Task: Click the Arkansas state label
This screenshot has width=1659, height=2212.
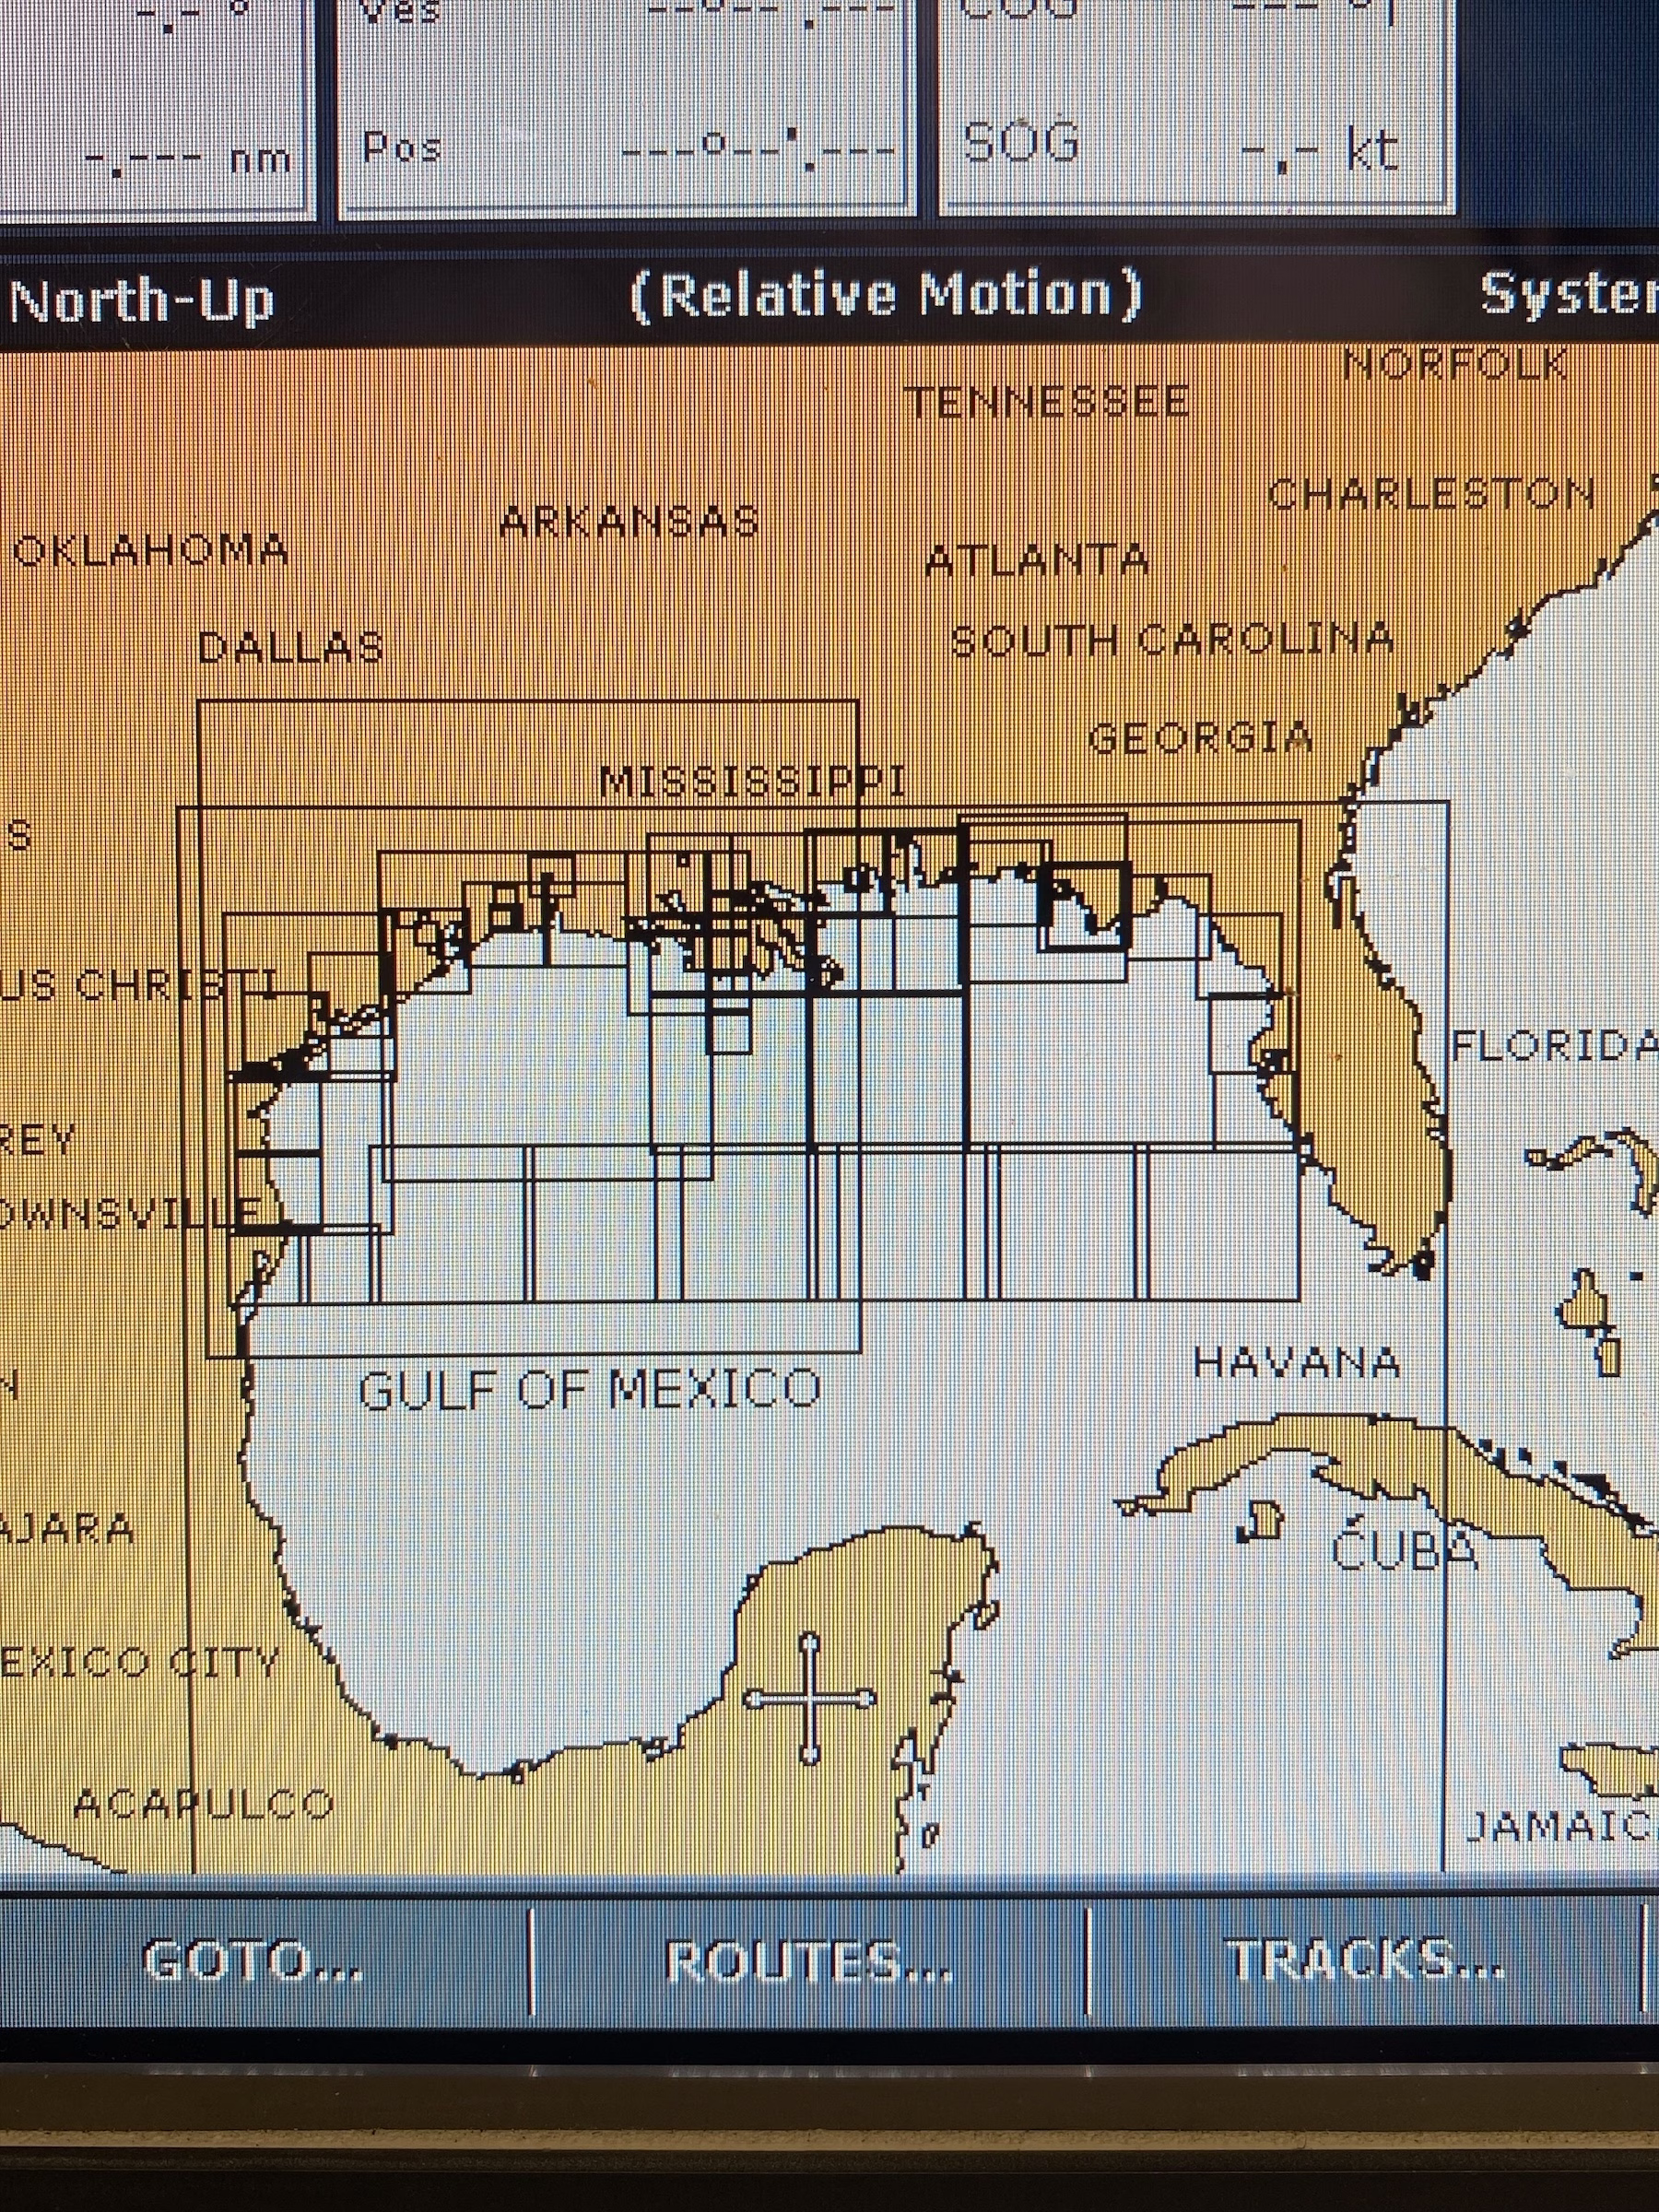Action: (629, 522)
